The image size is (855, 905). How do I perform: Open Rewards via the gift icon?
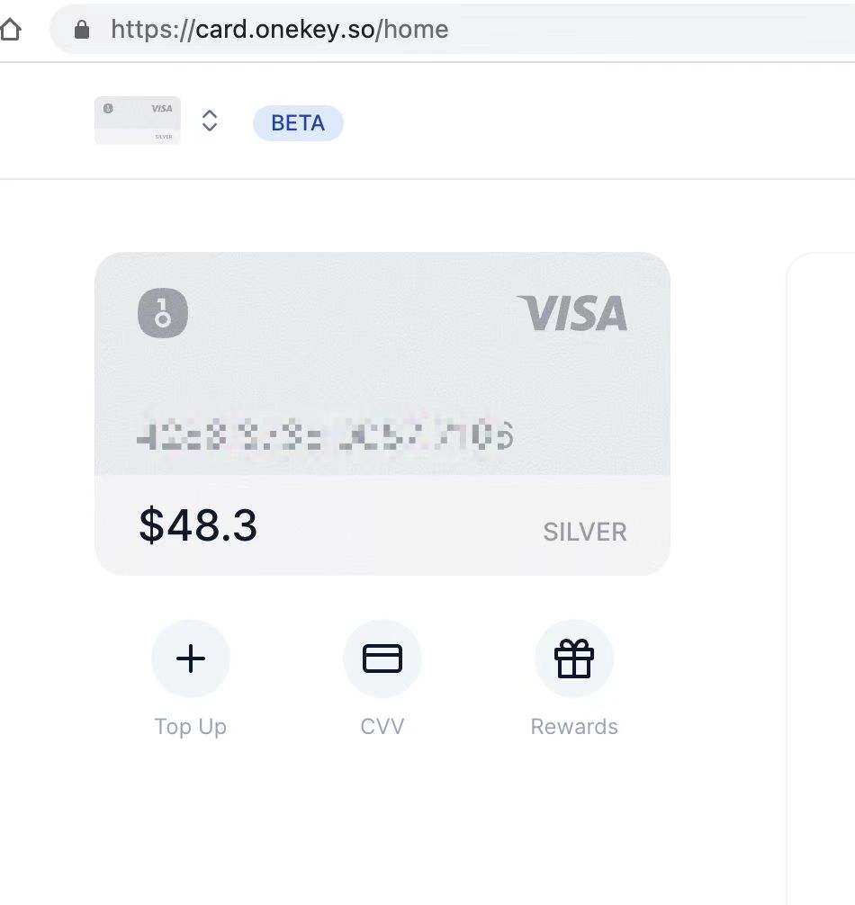coord(574,659)
